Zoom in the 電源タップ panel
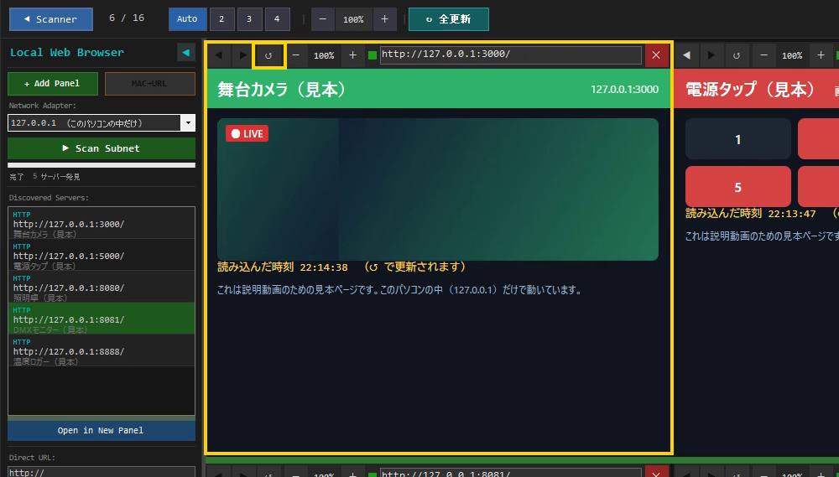Screen dimensions: 839x477 tap(821, 55)
